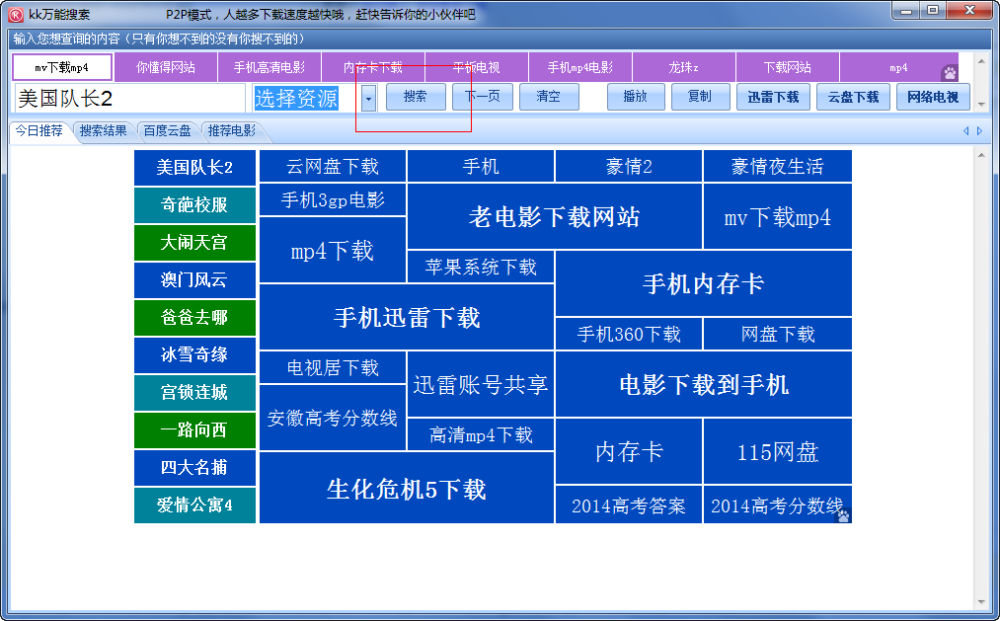The width and height of the screenshot is (1000, 621).
Task: Click the content area scrollbar down arrow
Action: [982, 602]
